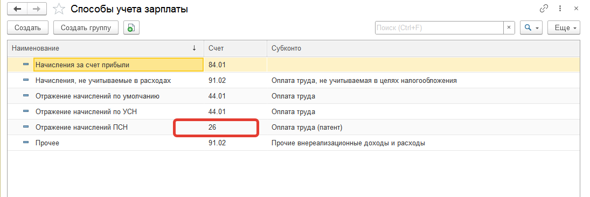
Task: Click the sort arrow in Наименование header
Action: [x=194, y=48]
